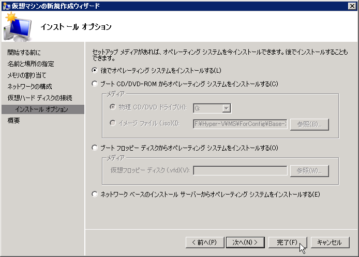Click the wizard title bar icon

click(x=6, y=6)
